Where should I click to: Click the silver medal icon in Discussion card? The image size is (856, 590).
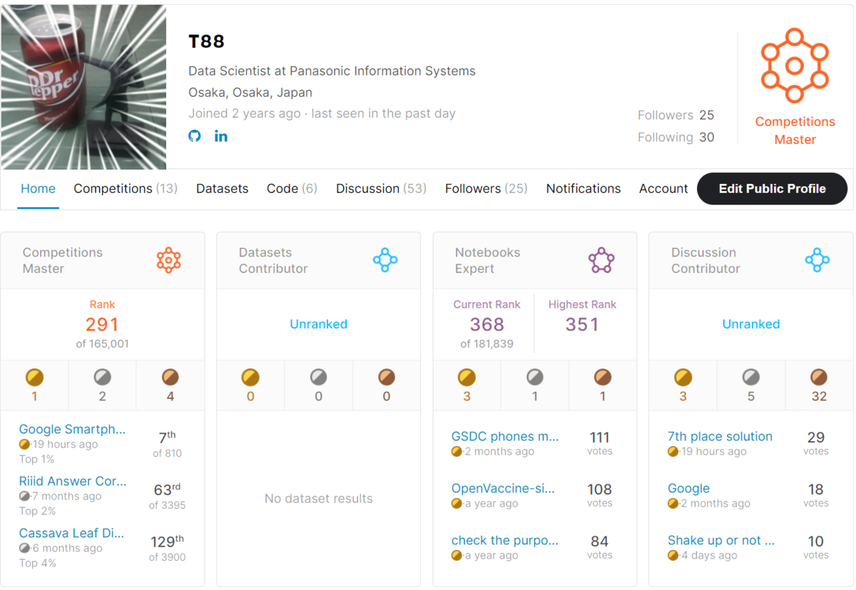(x=751, y=377)
